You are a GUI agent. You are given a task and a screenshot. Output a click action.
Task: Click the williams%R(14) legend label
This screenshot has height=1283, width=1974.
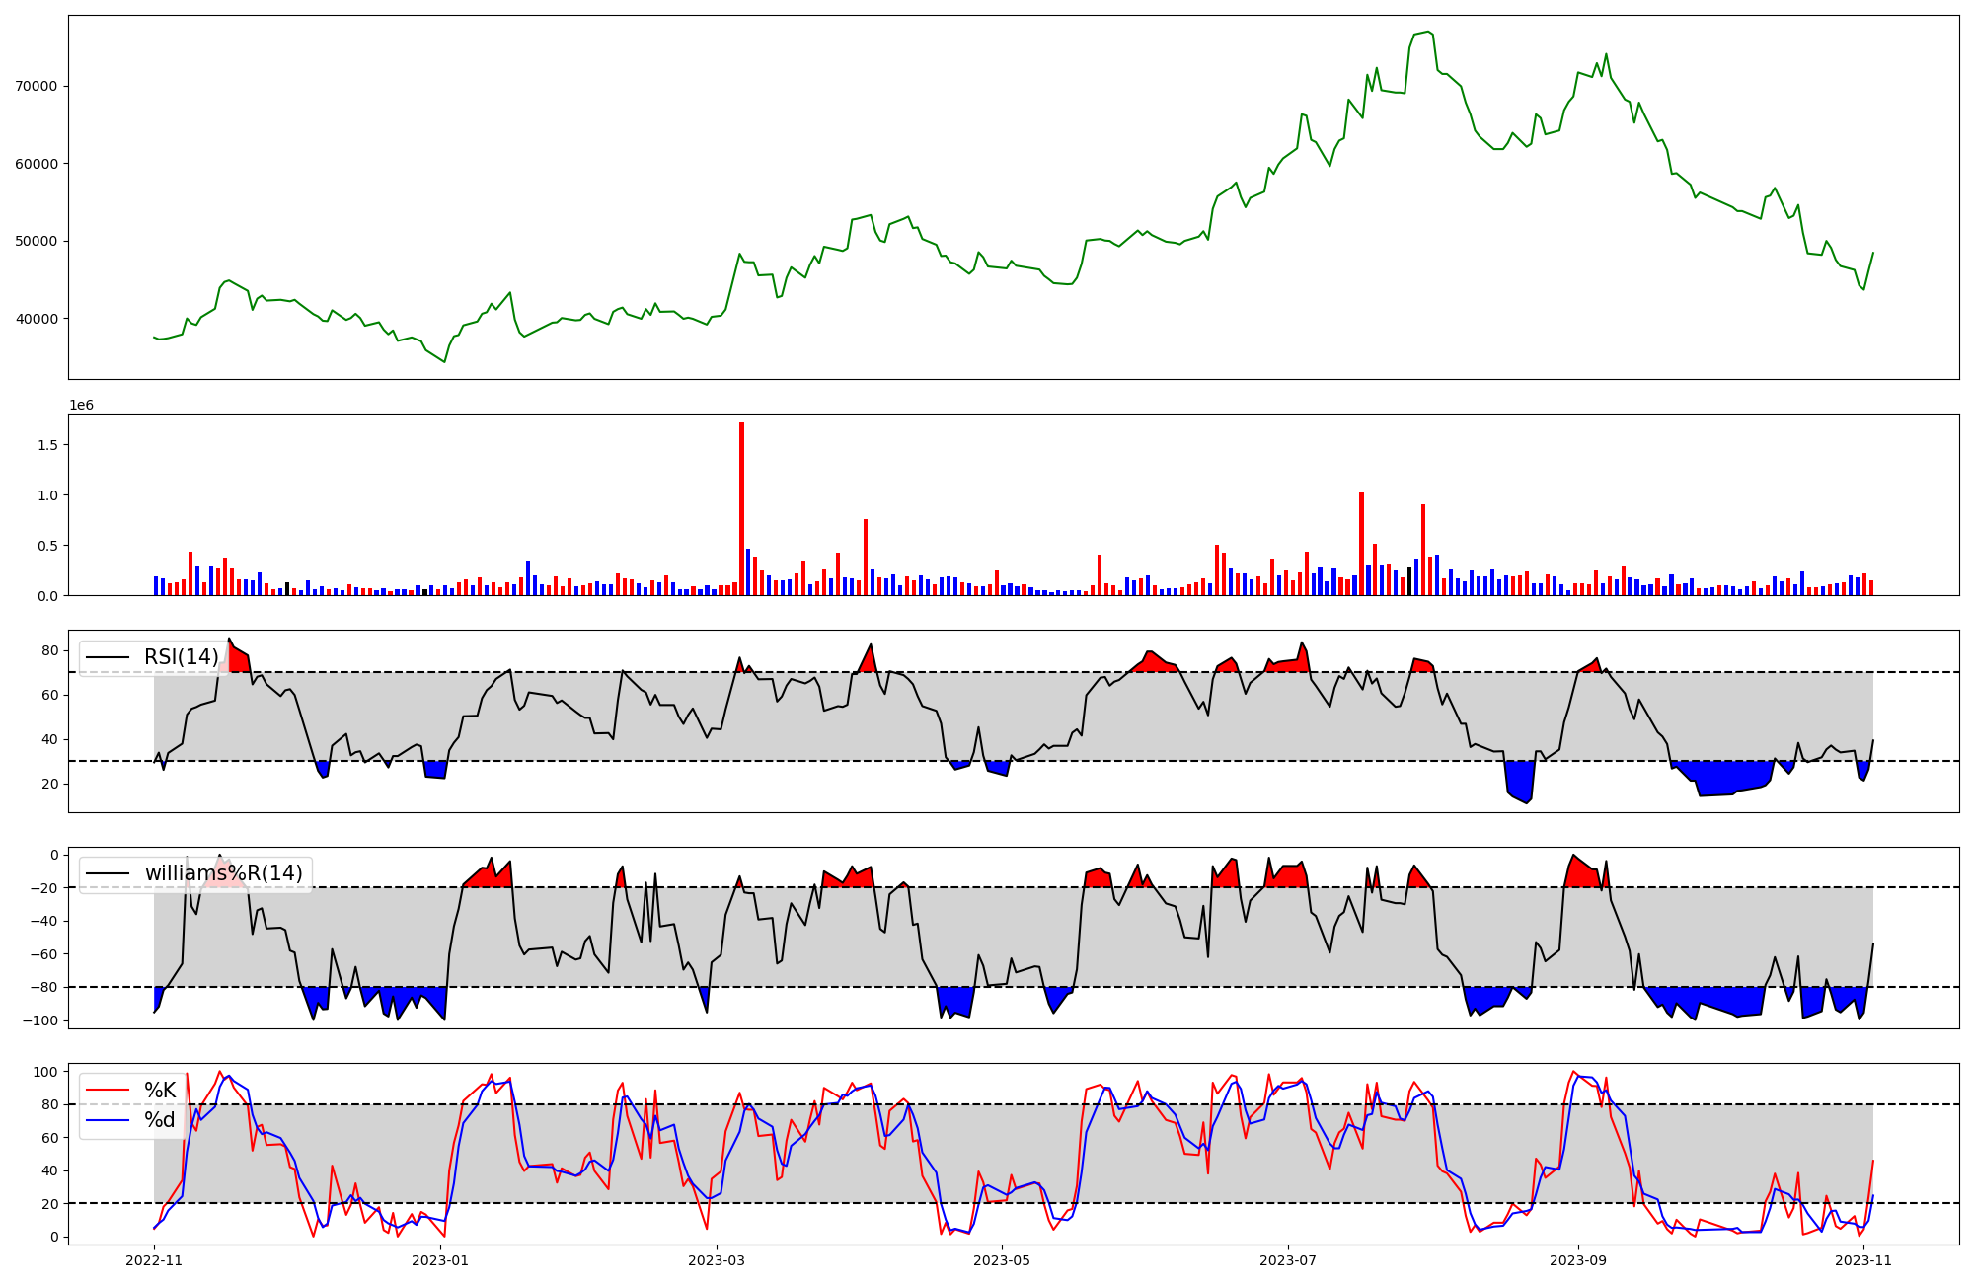(x=223, y=873)
